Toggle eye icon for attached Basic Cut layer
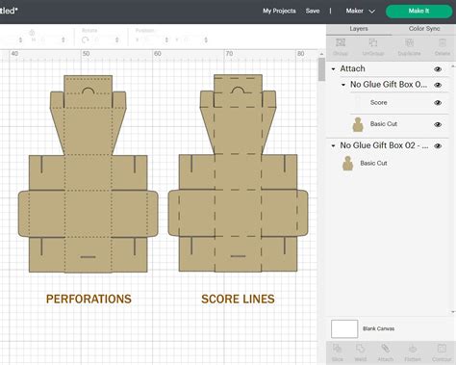This screenshot has width=456, height=365. tap(438, 124)
